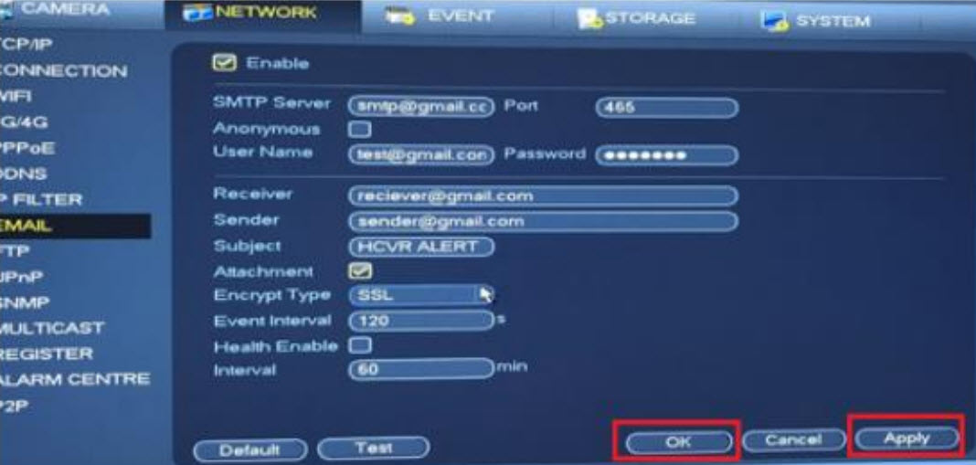976x465 pixels.
Task: Click the OK button
Action: [678, 442]
